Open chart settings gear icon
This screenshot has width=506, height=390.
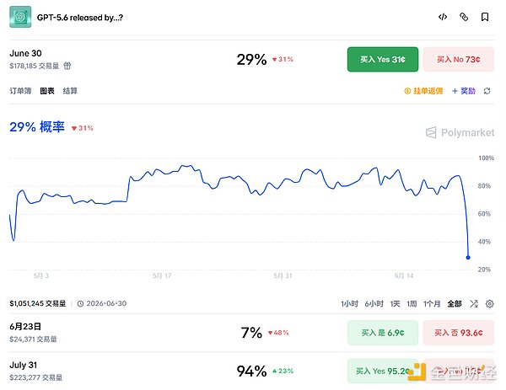(x=489, y=303)
